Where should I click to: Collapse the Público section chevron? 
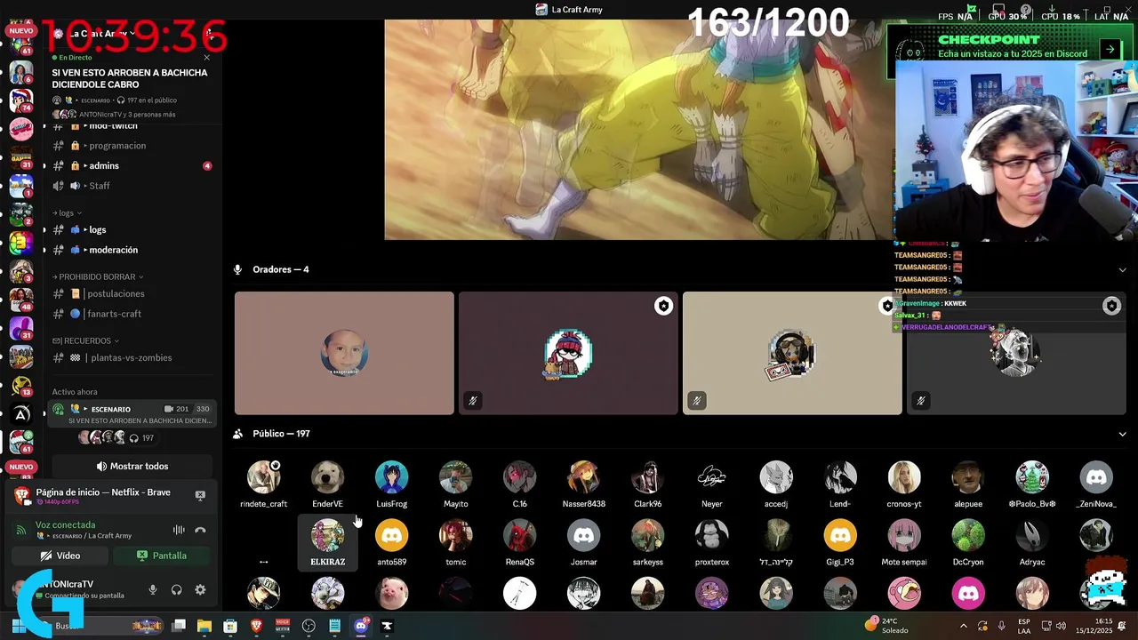(1122, 434)
